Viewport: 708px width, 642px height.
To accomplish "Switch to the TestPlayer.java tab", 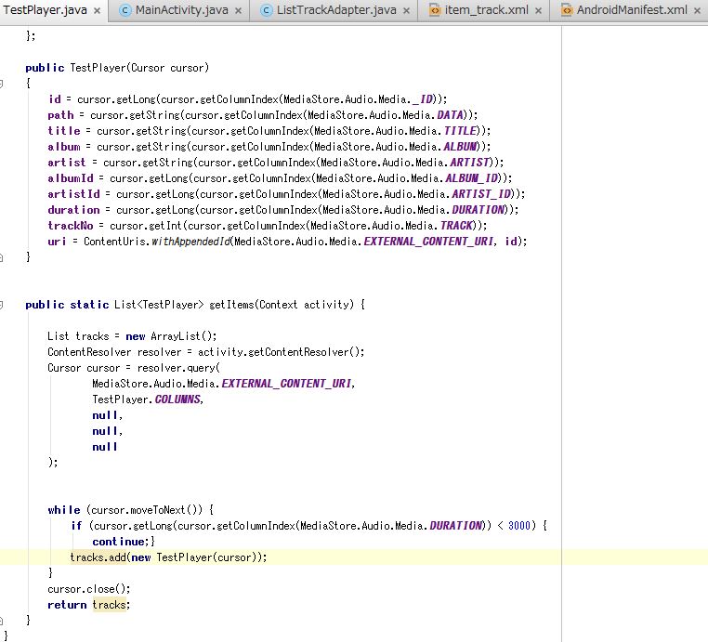I will (x=45, y=10).
